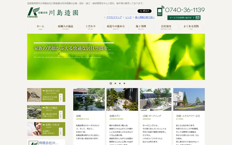Open the 庭職人の逸品 menu item
232x145 pixels.
[65, 27]
